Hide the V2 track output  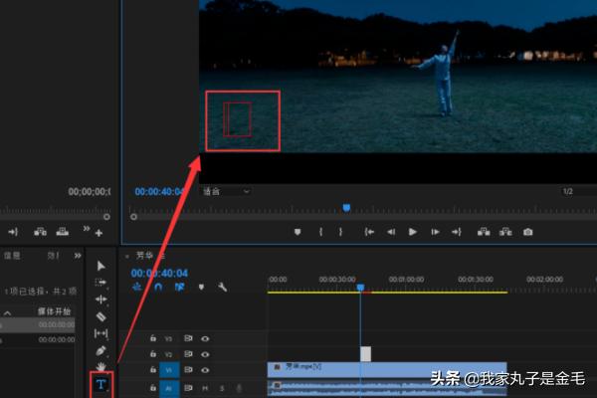pyautogui.click(x=205, y=354)
